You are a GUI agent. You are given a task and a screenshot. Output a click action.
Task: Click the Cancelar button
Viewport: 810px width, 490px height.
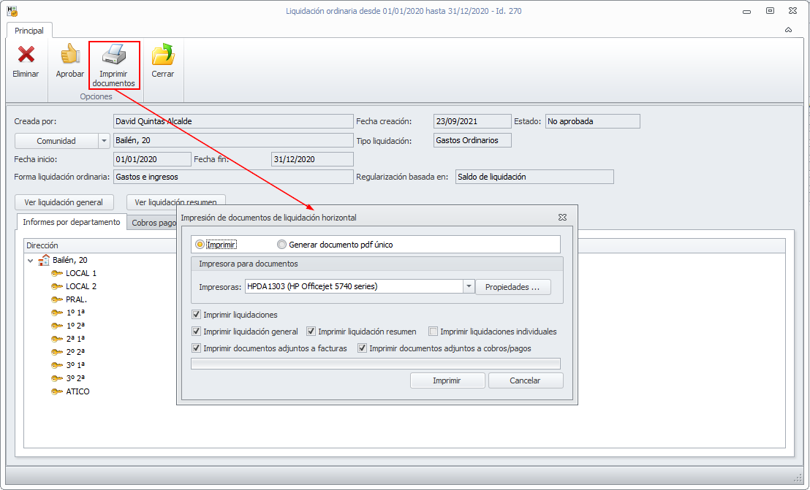526,380
